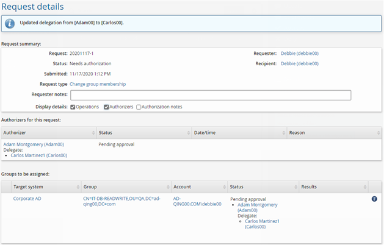The image size is (384, 245).
Task: Open the Recipient Debbie (debbie00) link
Action: pos(299,63)
